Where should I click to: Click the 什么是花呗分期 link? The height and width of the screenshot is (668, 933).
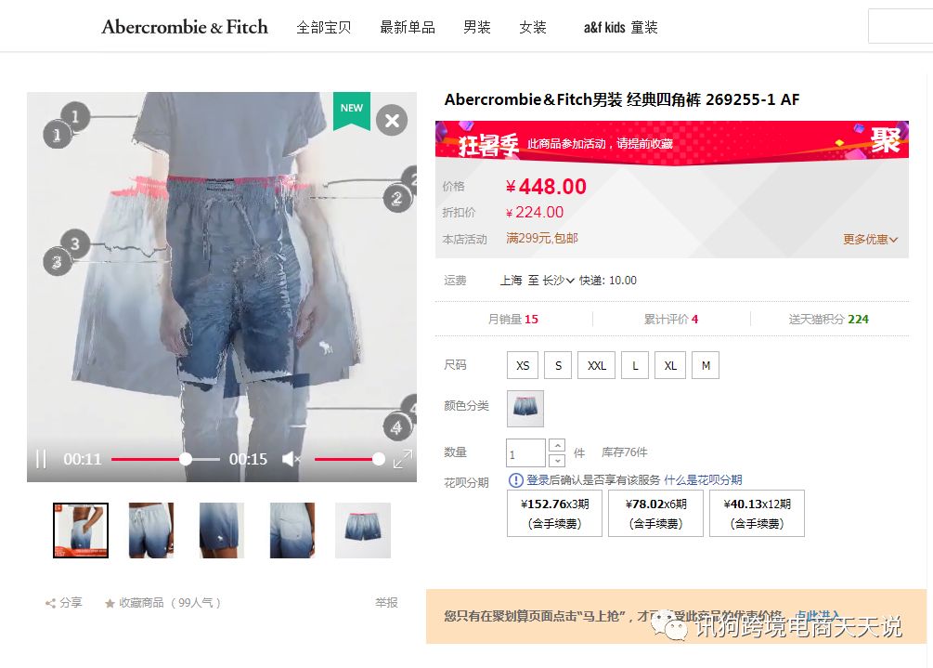click(703, 480)
